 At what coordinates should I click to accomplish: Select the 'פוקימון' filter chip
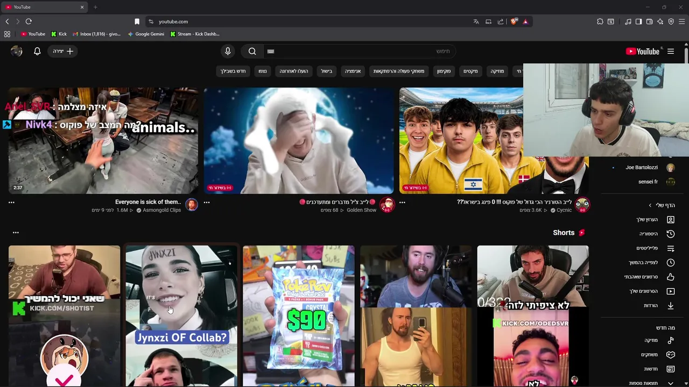click(x=444, y=71)
